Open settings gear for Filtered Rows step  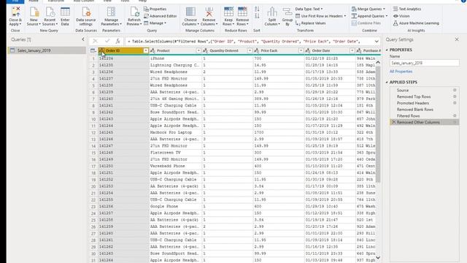click(x=455, y=115)
